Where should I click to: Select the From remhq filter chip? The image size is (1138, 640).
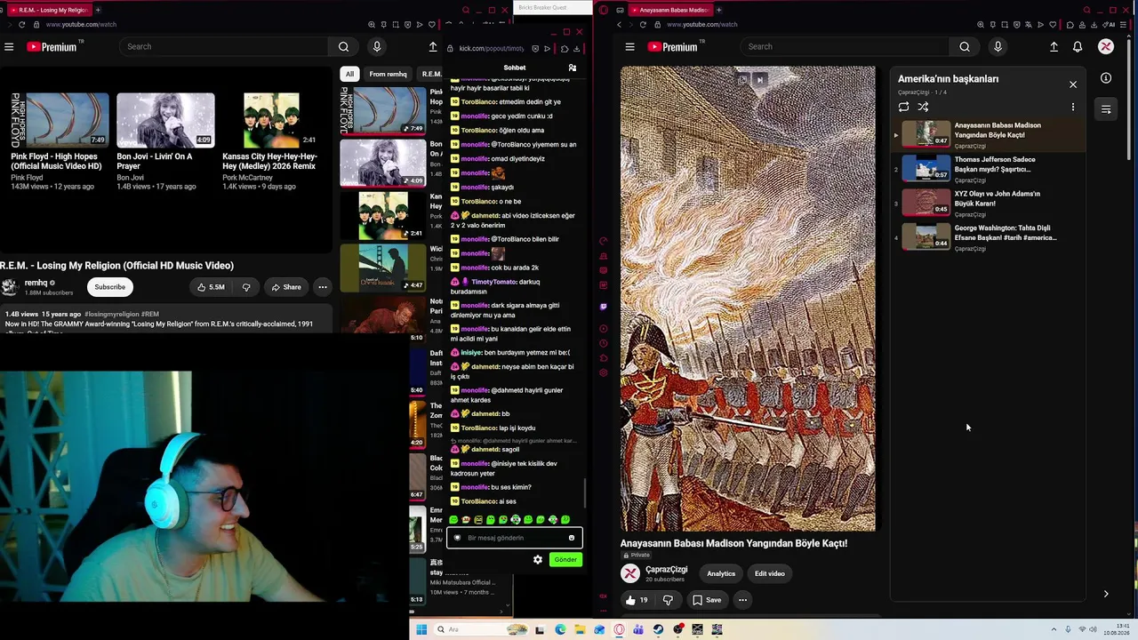388,74
